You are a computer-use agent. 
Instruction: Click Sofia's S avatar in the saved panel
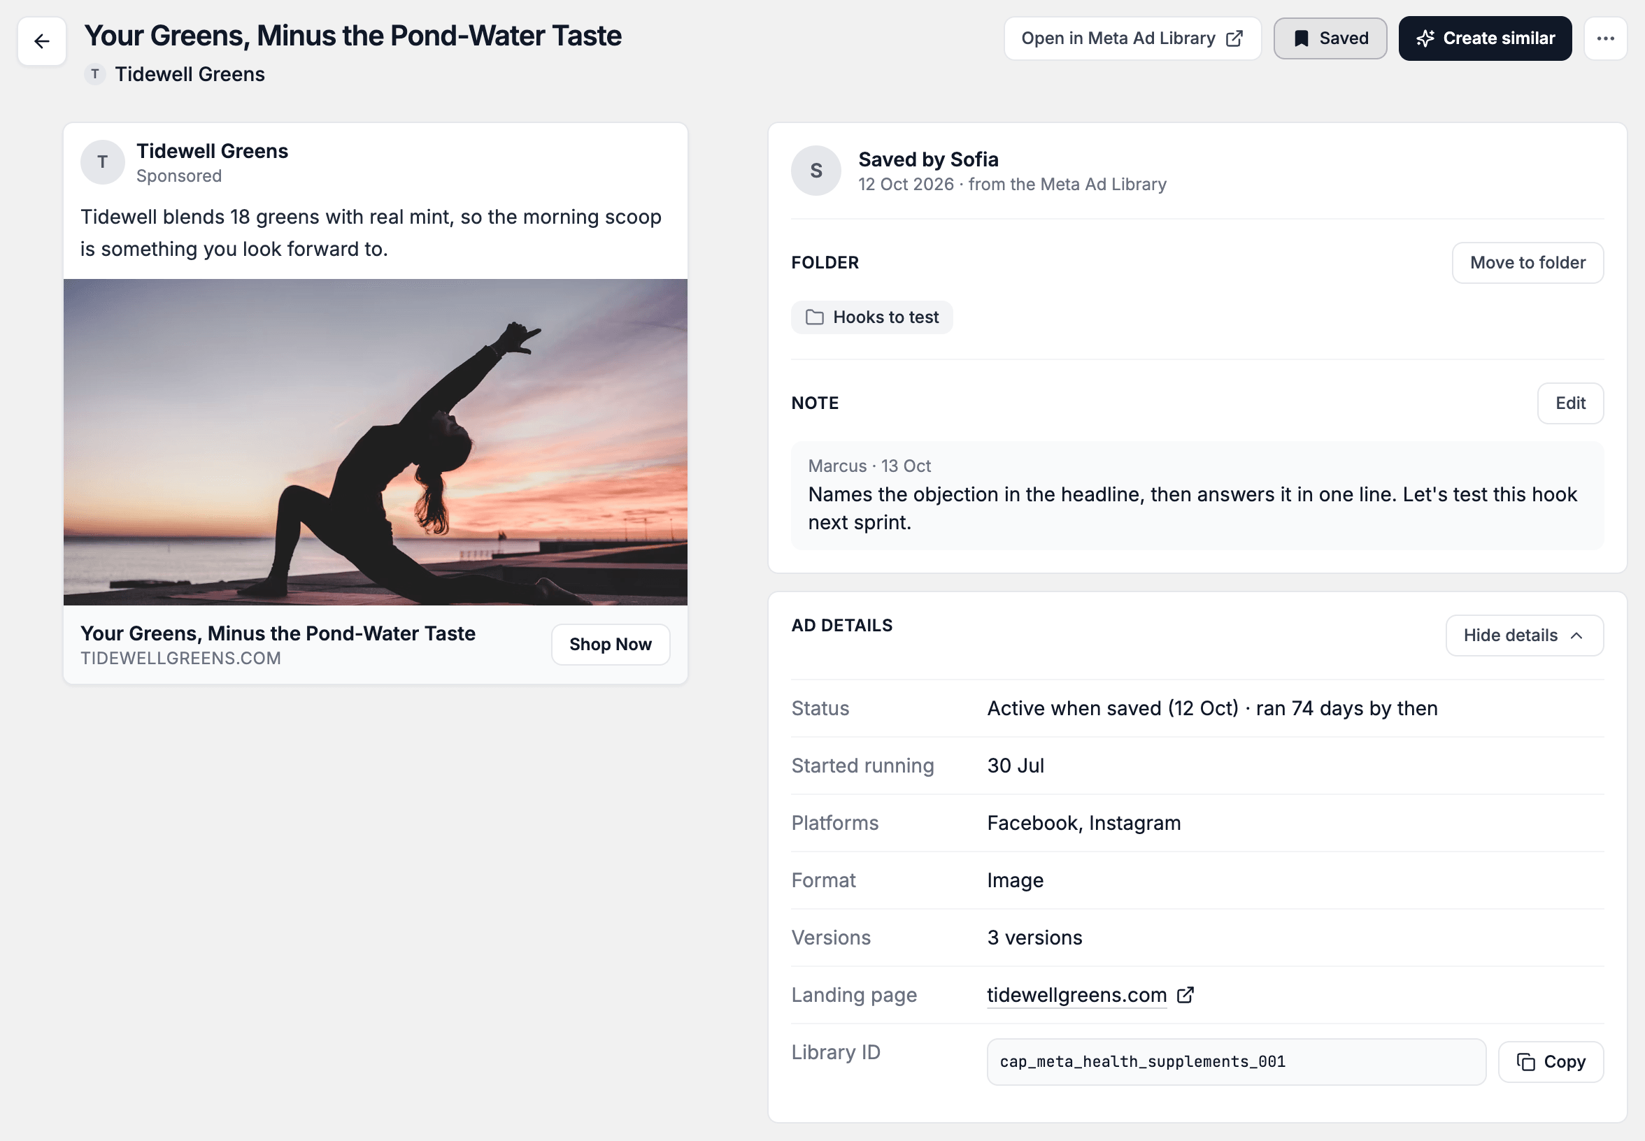coord(816,171)
